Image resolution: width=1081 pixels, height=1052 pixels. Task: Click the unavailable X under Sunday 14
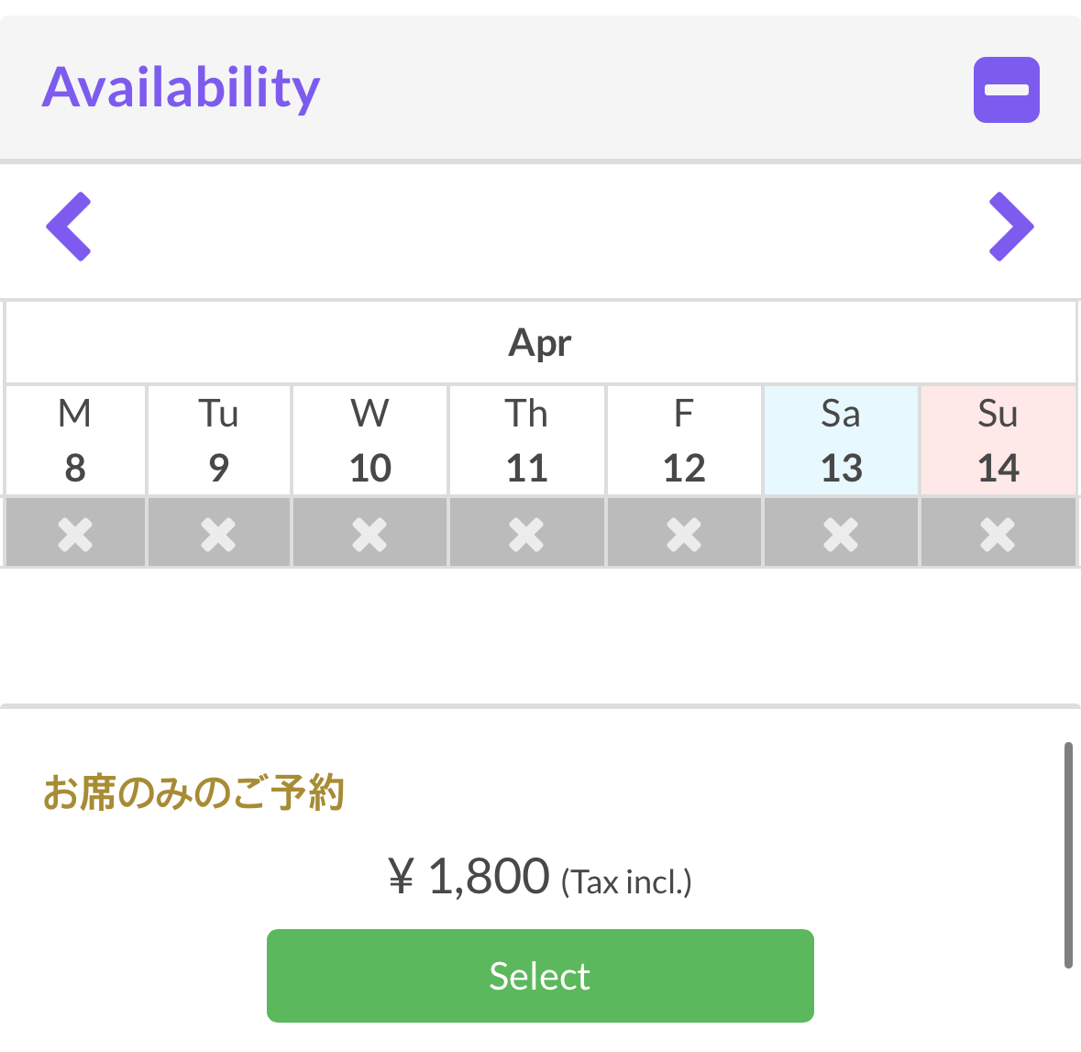998,535
